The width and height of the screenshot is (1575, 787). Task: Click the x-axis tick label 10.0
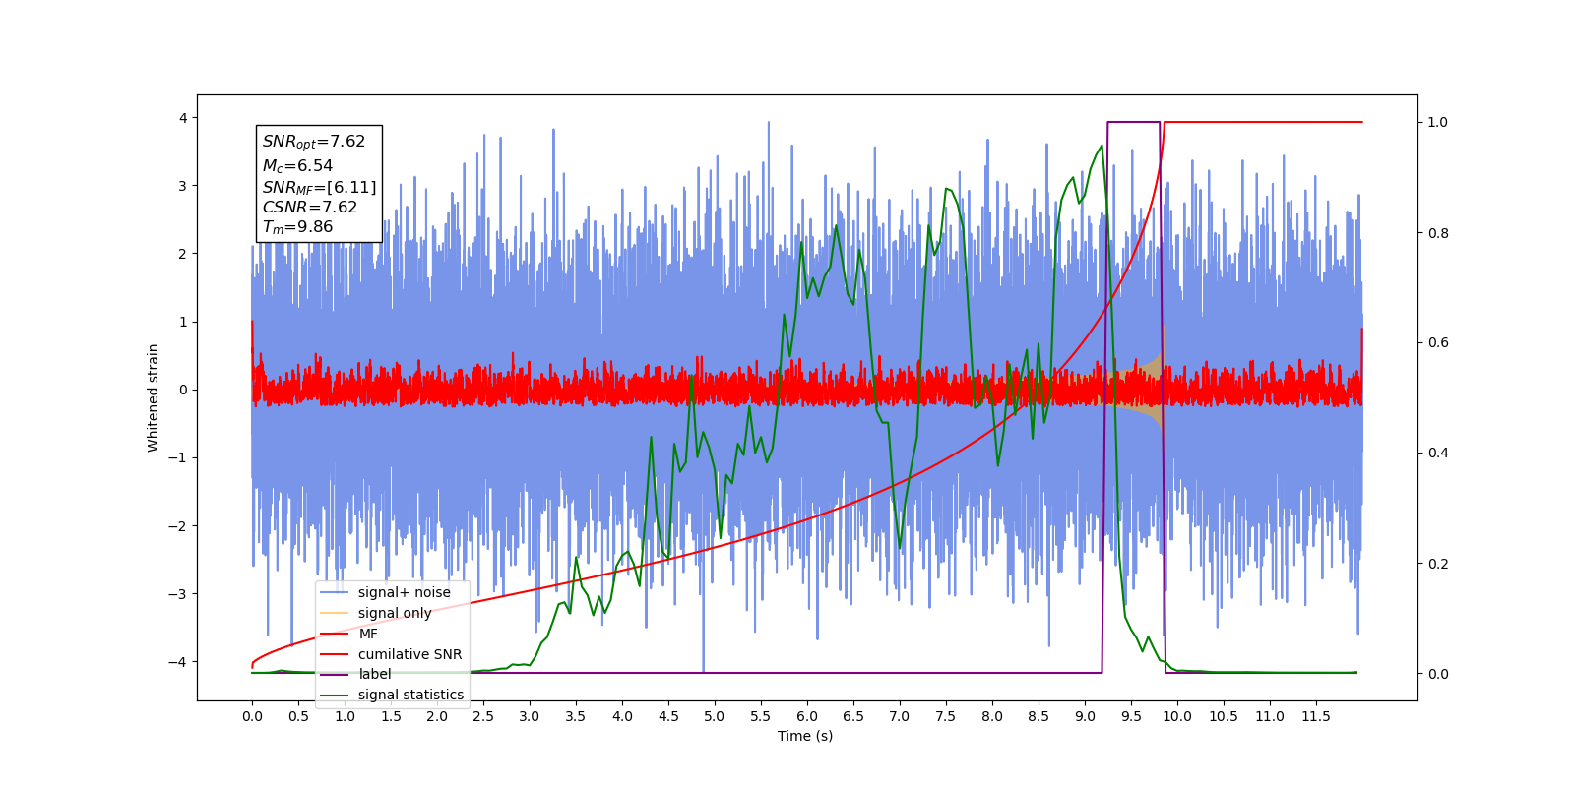(1177, 716)
